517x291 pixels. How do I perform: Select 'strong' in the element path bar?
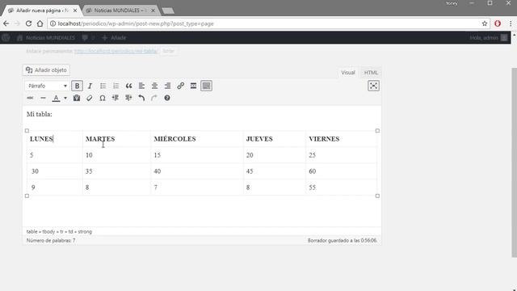point(85,232)
